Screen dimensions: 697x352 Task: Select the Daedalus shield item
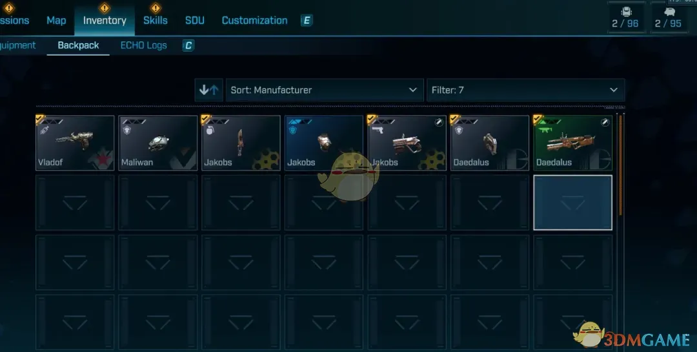(490, 143)
